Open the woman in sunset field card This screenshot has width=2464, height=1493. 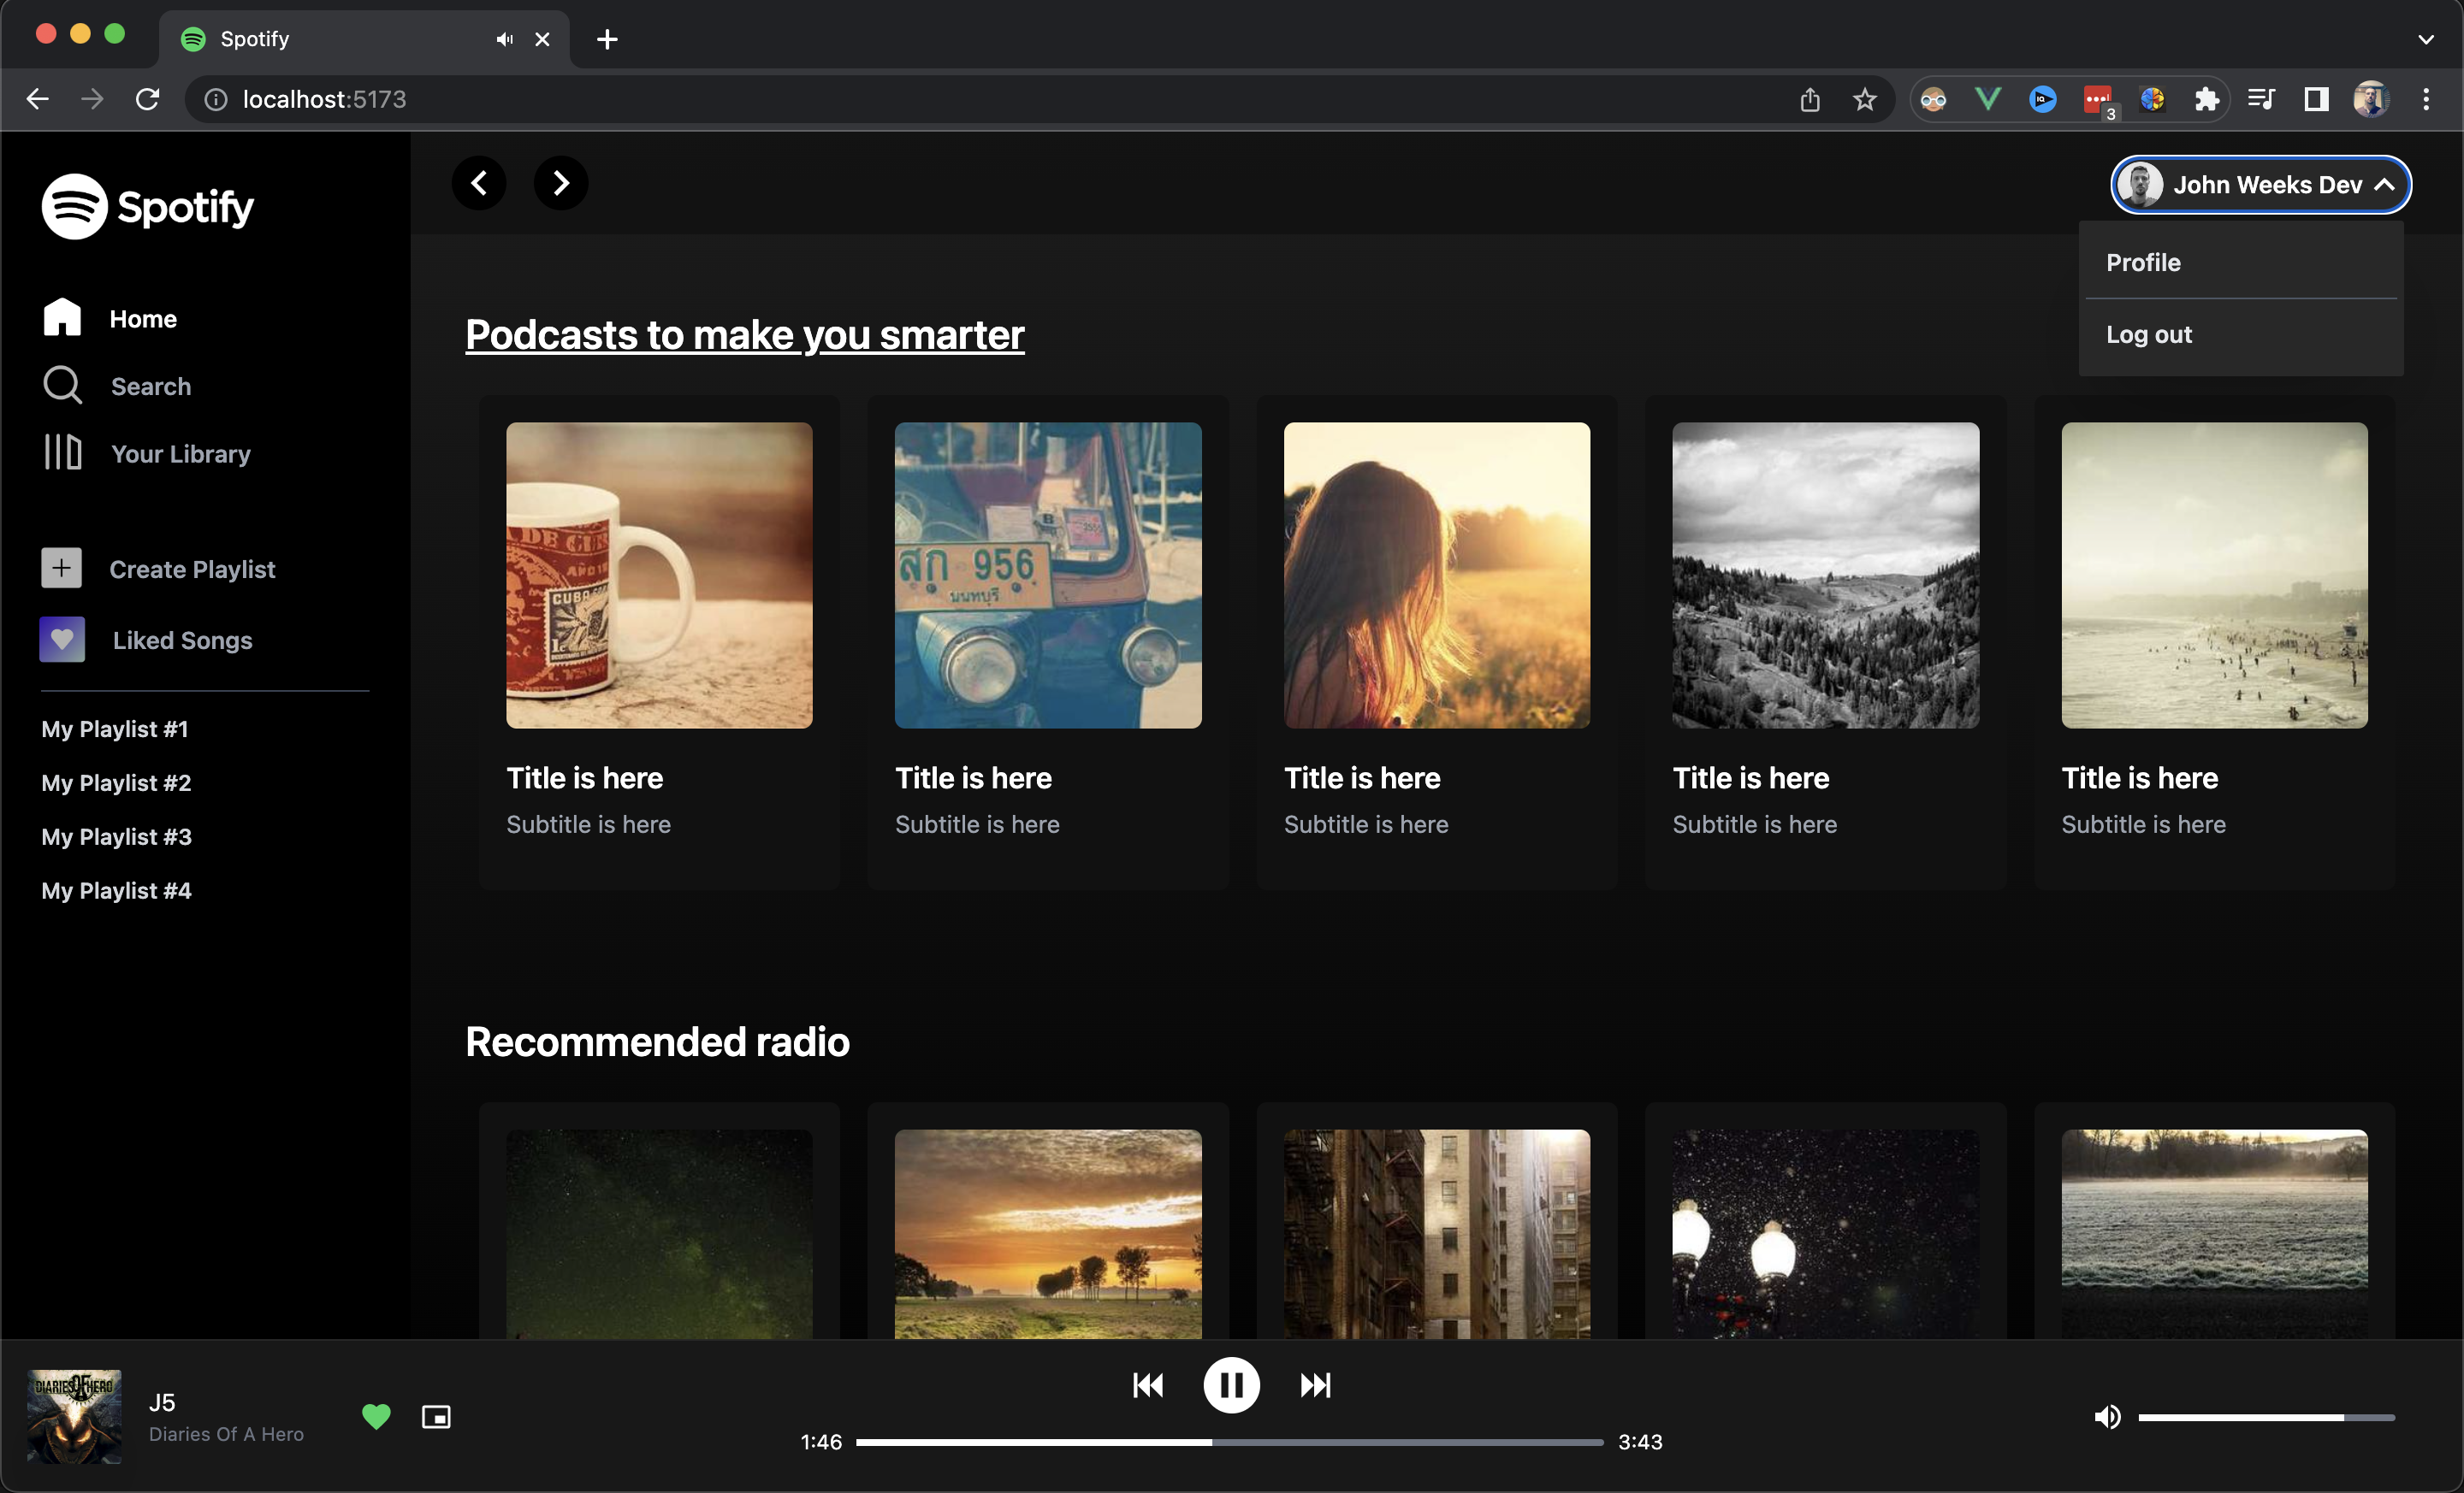tap(1437, 642)
